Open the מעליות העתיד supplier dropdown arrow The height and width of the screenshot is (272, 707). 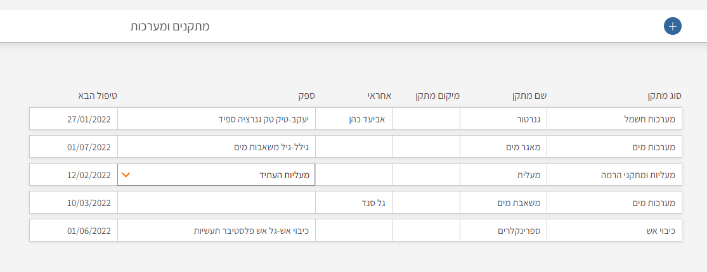(126, 174)
